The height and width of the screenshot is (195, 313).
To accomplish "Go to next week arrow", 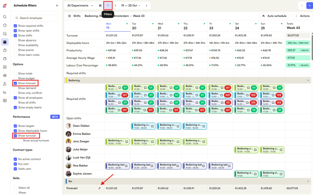I will [x=147, y=6].
